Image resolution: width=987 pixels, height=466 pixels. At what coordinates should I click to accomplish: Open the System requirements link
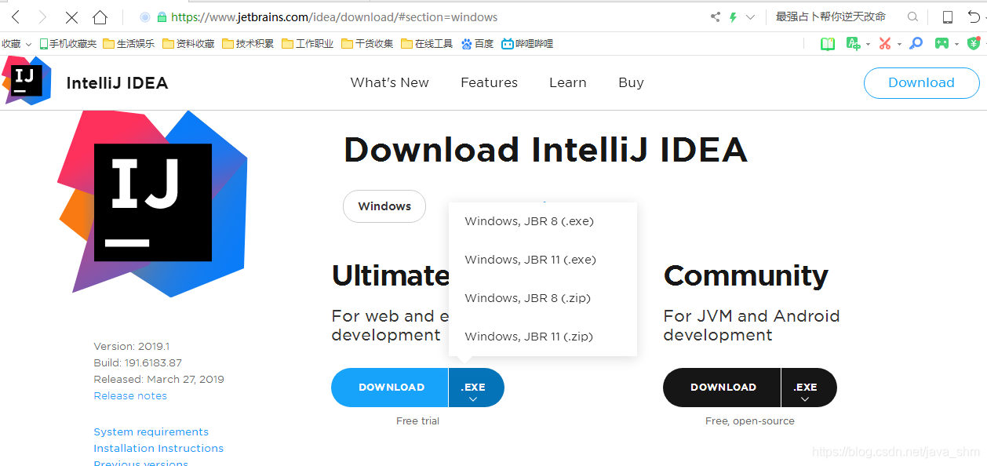coord(151,431)
